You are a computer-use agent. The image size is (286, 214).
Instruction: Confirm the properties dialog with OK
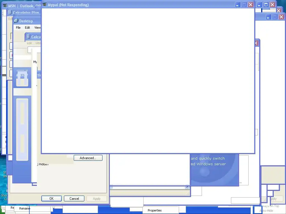point(51,198)
